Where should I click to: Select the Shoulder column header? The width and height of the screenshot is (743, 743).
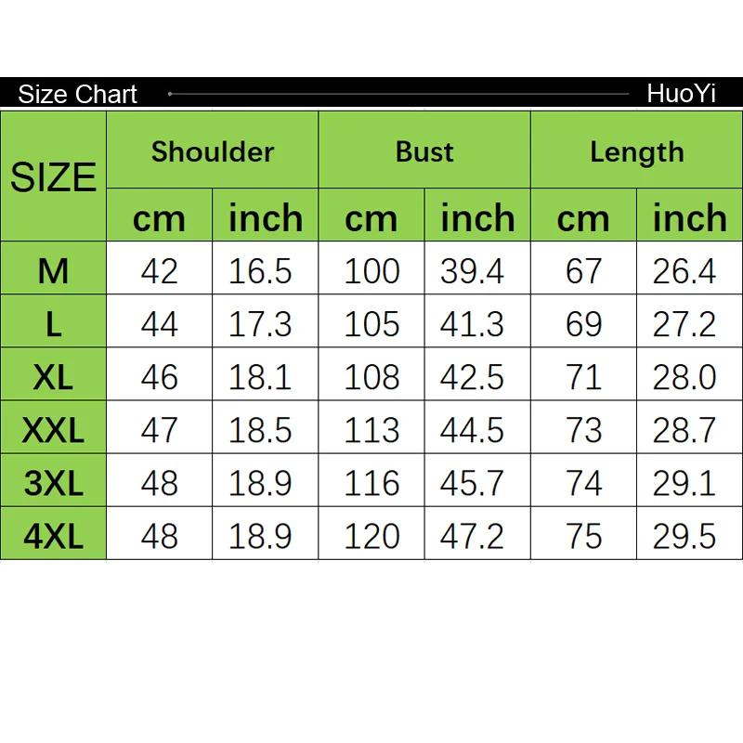[213, 151]
